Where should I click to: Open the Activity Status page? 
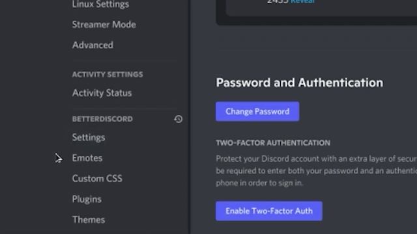(102, 93)
